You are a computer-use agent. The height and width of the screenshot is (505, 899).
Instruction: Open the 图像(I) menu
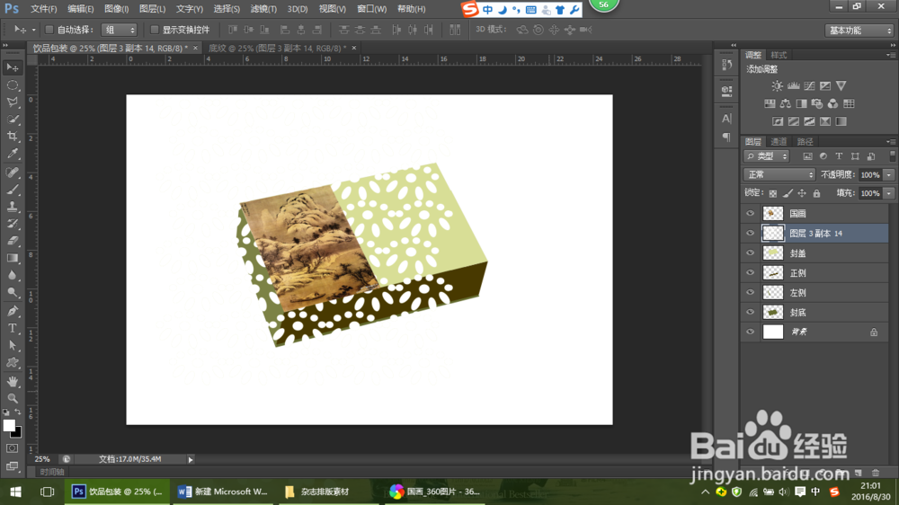click(x=116, y=9)
